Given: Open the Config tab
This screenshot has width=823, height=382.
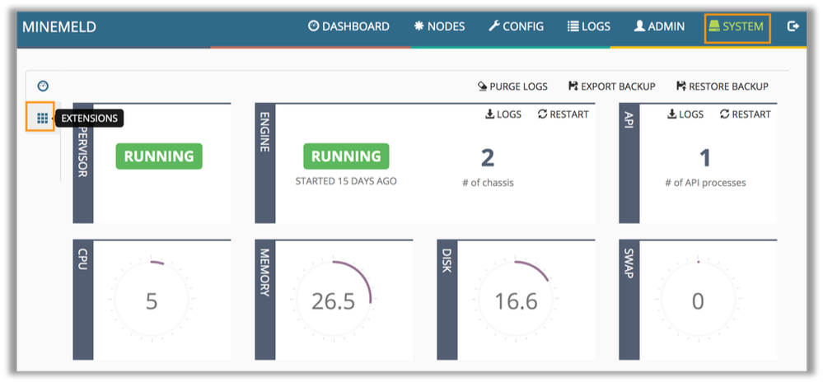Looking at the screenshot, I should point(516,26).
